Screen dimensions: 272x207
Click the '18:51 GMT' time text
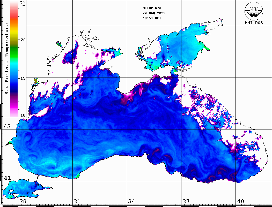tap(152, 18)
